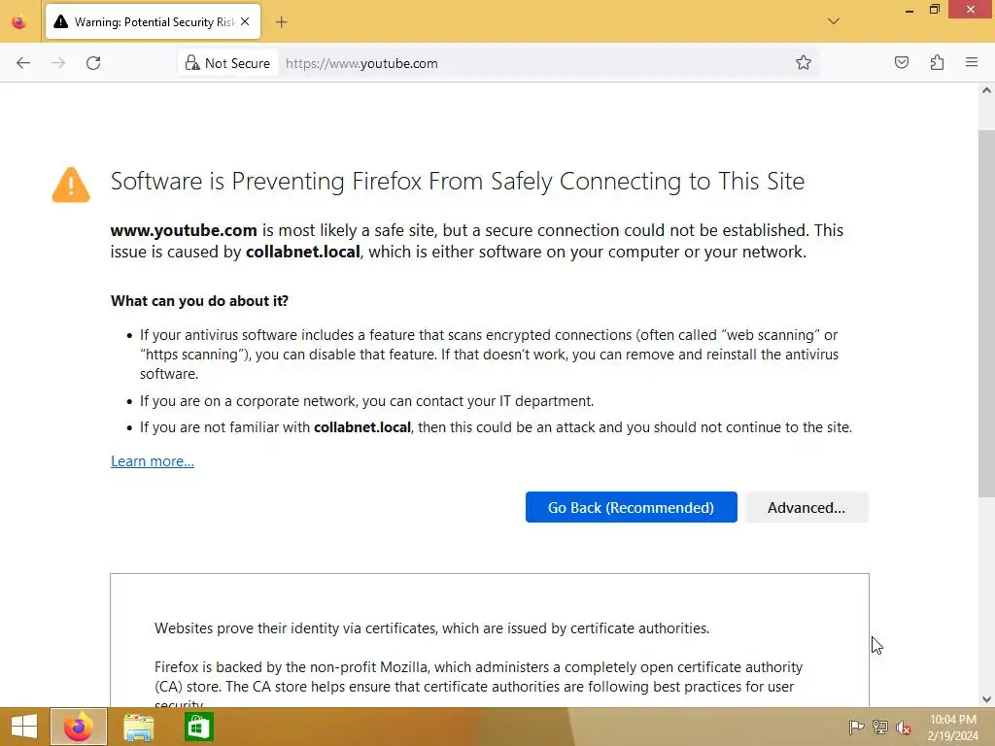Open the Firefox application menu
This screenshot has height=746, width=995.
point(972,63)
